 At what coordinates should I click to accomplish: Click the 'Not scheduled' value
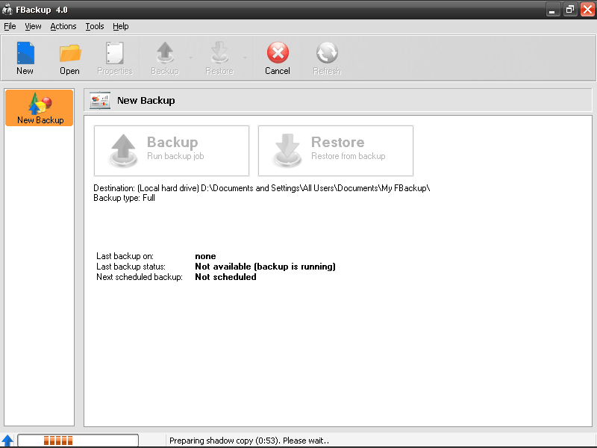226,277
